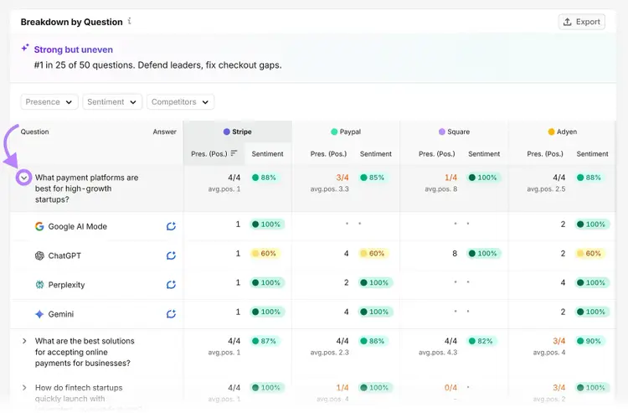Regenerate the Google AI Mode answer
Viewport: 628px width, 413px height.
(171, 226)
